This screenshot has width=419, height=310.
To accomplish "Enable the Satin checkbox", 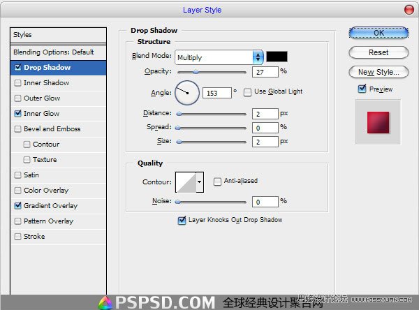I will pos(18,175).
